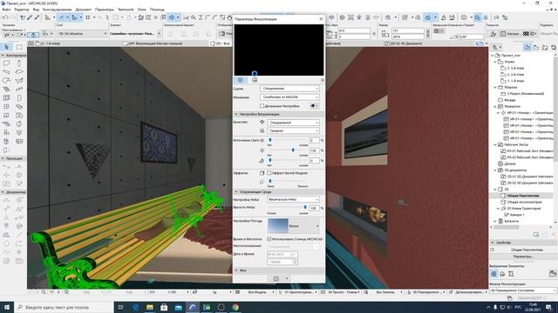Open the Документ menu
Viewport: 558px width, 313px height.
click(x=84, y=10)
